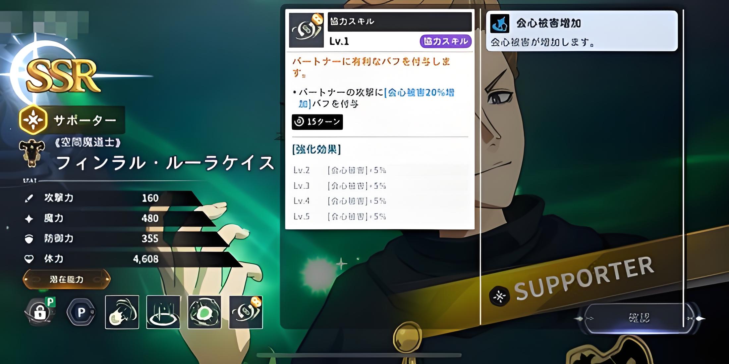Select the portal ring skill icon
The width and height of the screenshot is (729, 364).
163,312
